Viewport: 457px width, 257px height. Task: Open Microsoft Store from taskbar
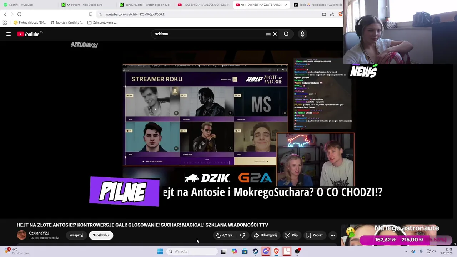pos(245,251)
